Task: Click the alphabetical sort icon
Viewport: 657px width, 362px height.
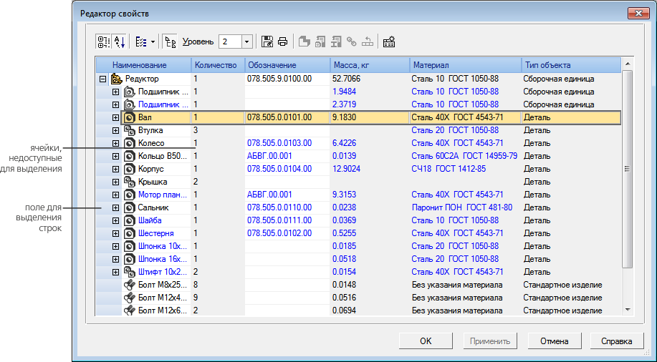Action: pyautogui.click(x=119, y=42)
